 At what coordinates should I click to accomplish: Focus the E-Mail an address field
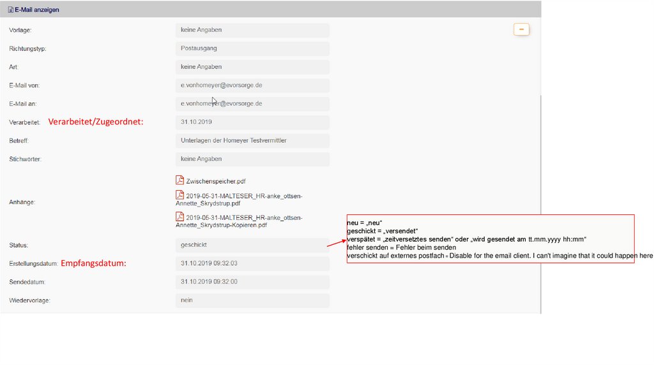click(252, 104)
